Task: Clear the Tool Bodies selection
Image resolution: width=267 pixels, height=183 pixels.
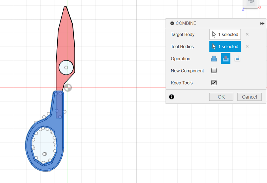Action: click(247, 47)
